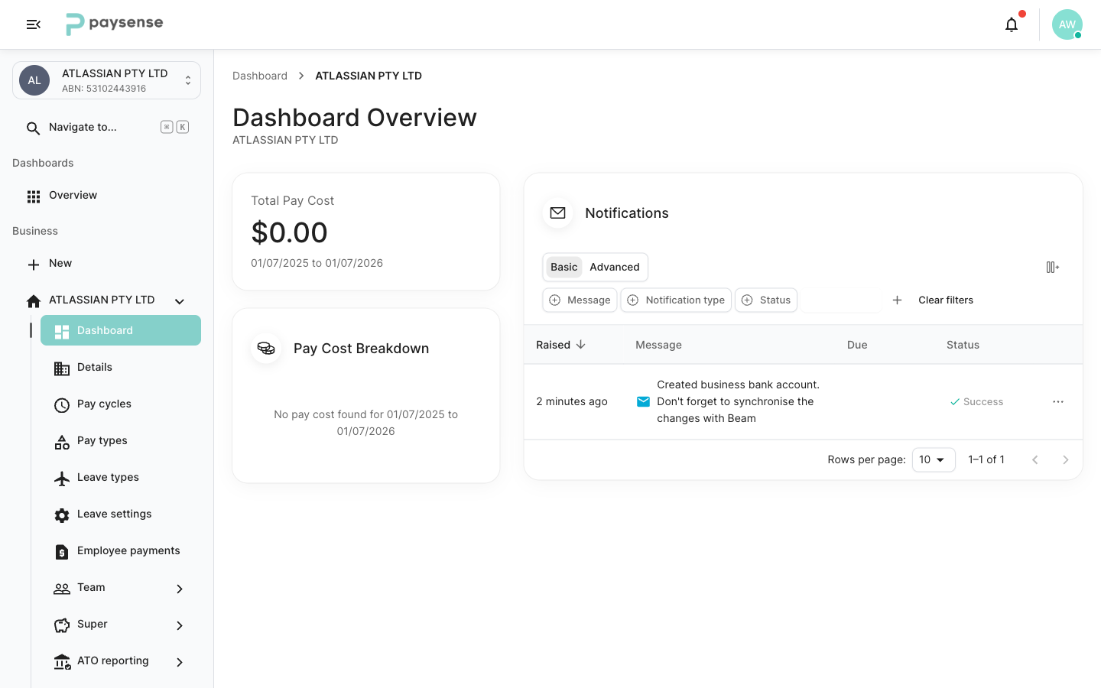Screen dimensions: 1101x688
Task: Click Clear filters button
Action: coord(946,300)
